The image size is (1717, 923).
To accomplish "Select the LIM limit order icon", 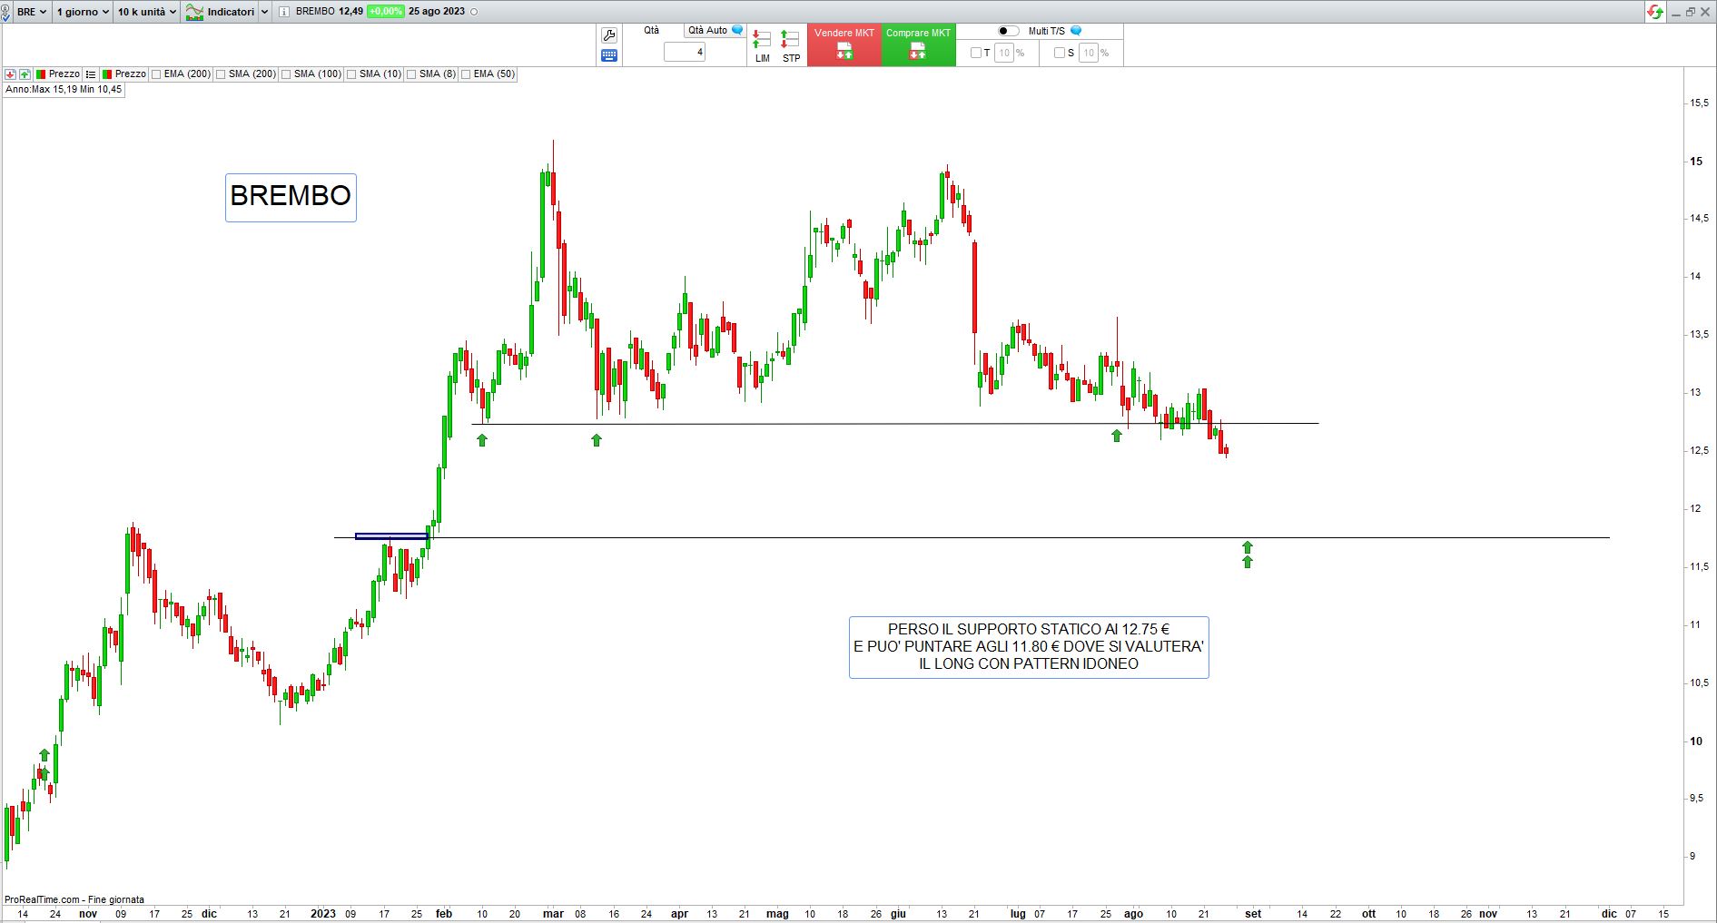I will point(762,46).
